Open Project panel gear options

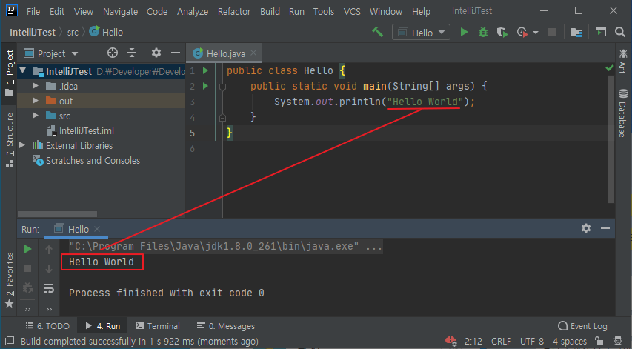(156, 53)
